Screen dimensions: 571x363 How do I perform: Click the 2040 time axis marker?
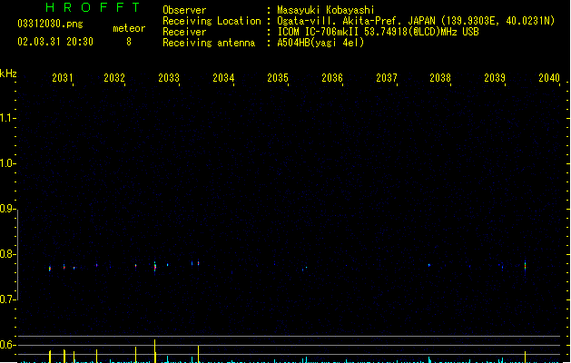[549, 78]
